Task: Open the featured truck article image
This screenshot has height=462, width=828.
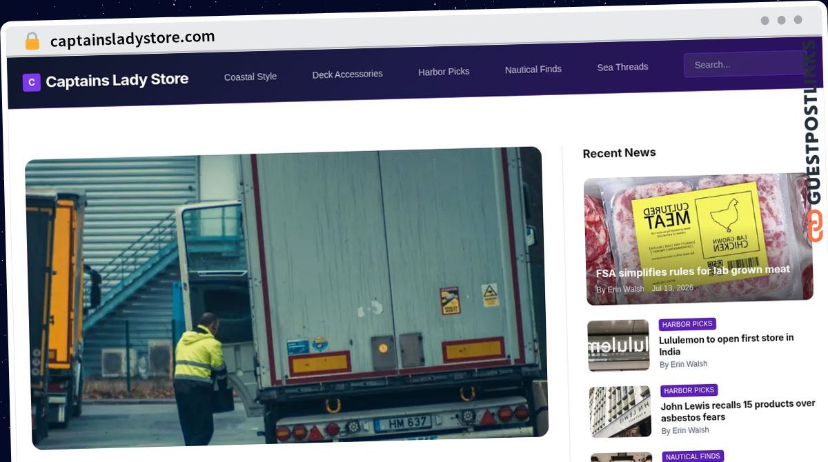Action: (x=286, y=298)
